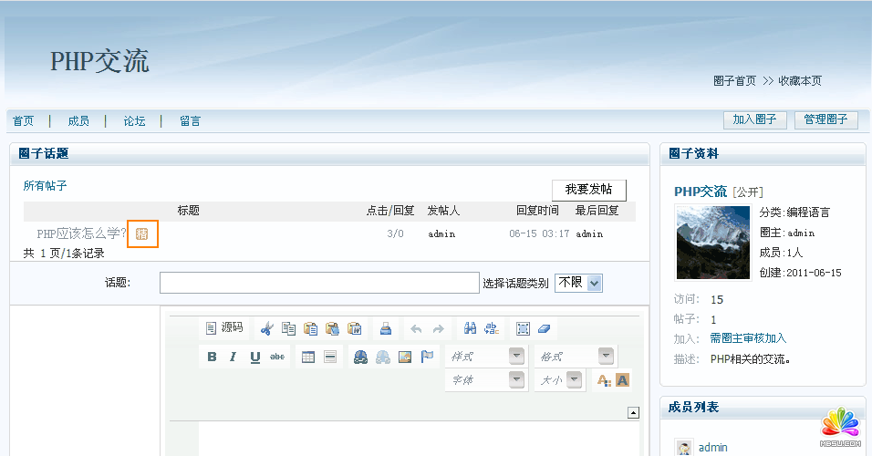This screenshot has height=456, width=872.
Task: Toggle underline formatting
Action: point(255,357)
